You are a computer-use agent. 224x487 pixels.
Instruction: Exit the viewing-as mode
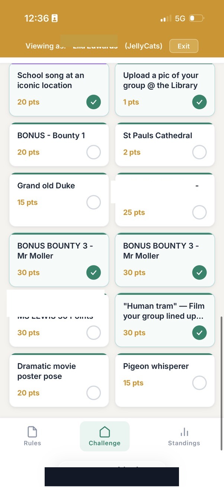tap(183, 46)
